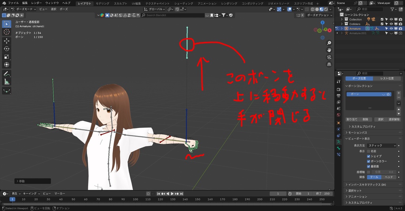Select the Annotate pencil tool
The height and width of the screenshot is (211, 405).
[7, 74]
